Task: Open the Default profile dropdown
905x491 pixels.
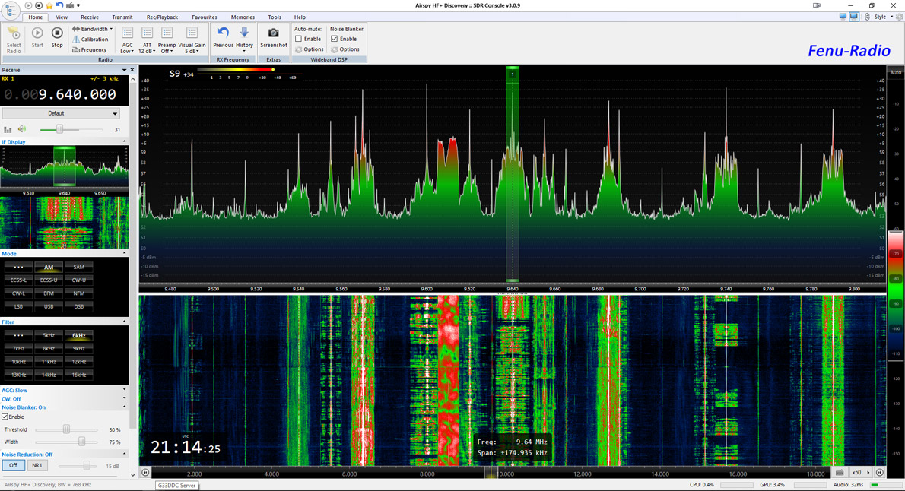Action: point(114,112)
